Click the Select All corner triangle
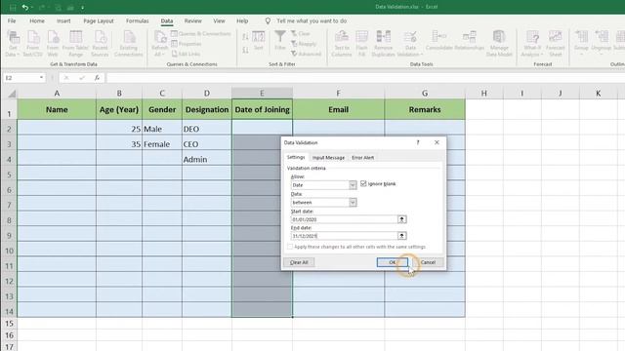625x351 pixels. (x=12, y=94)
